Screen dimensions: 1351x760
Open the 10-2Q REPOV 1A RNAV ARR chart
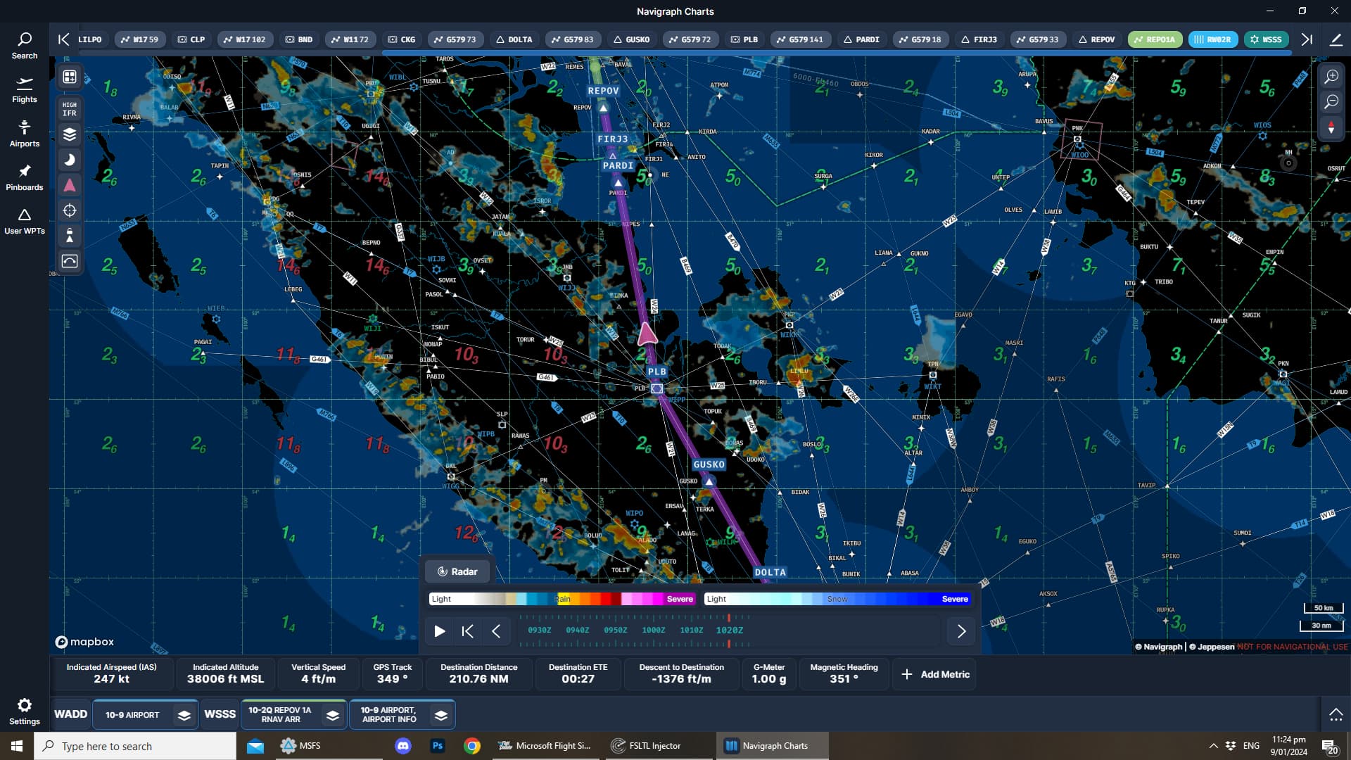pos(280,715)
